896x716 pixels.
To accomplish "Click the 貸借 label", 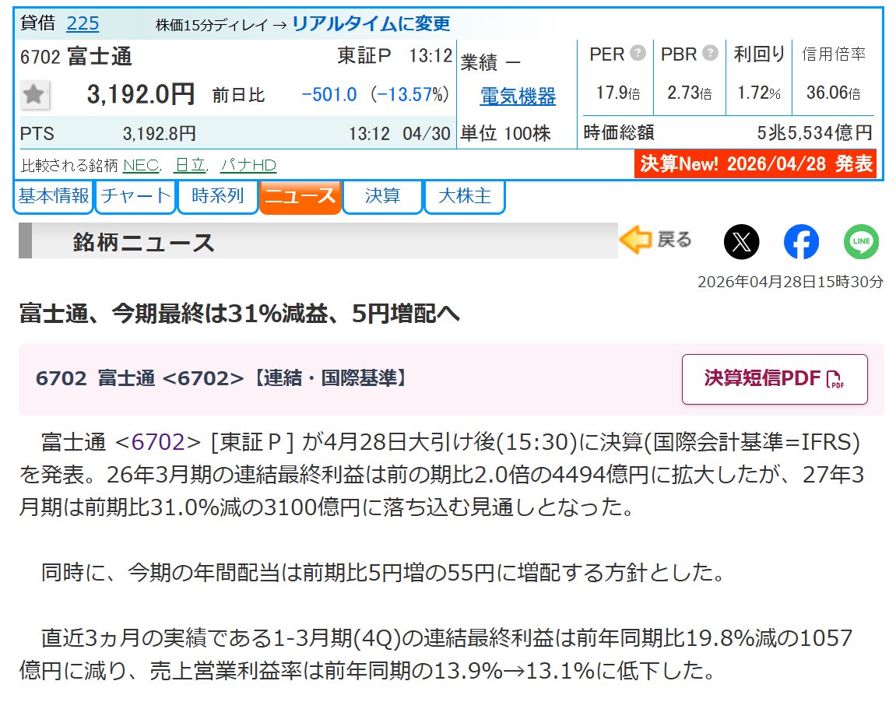I will pyautogui.click(x=37, y=23).
